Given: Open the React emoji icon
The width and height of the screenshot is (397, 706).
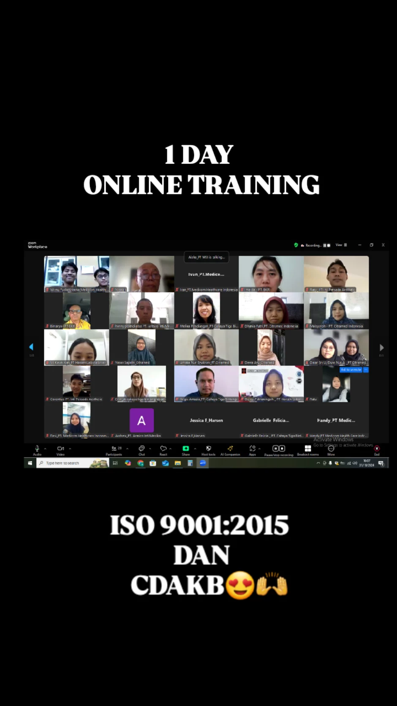Looking at the screenshot, I should 163,449.
